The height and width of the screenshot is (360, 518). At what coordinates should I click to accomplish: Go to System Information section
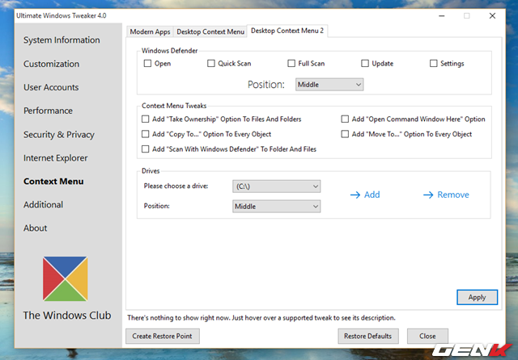(62, 40)
